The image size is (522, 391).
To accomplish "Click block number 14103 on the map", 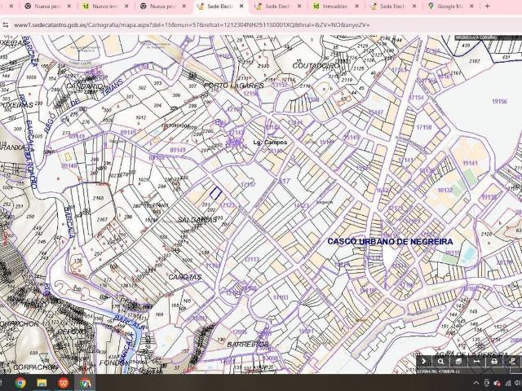I will tap(281, 297).
